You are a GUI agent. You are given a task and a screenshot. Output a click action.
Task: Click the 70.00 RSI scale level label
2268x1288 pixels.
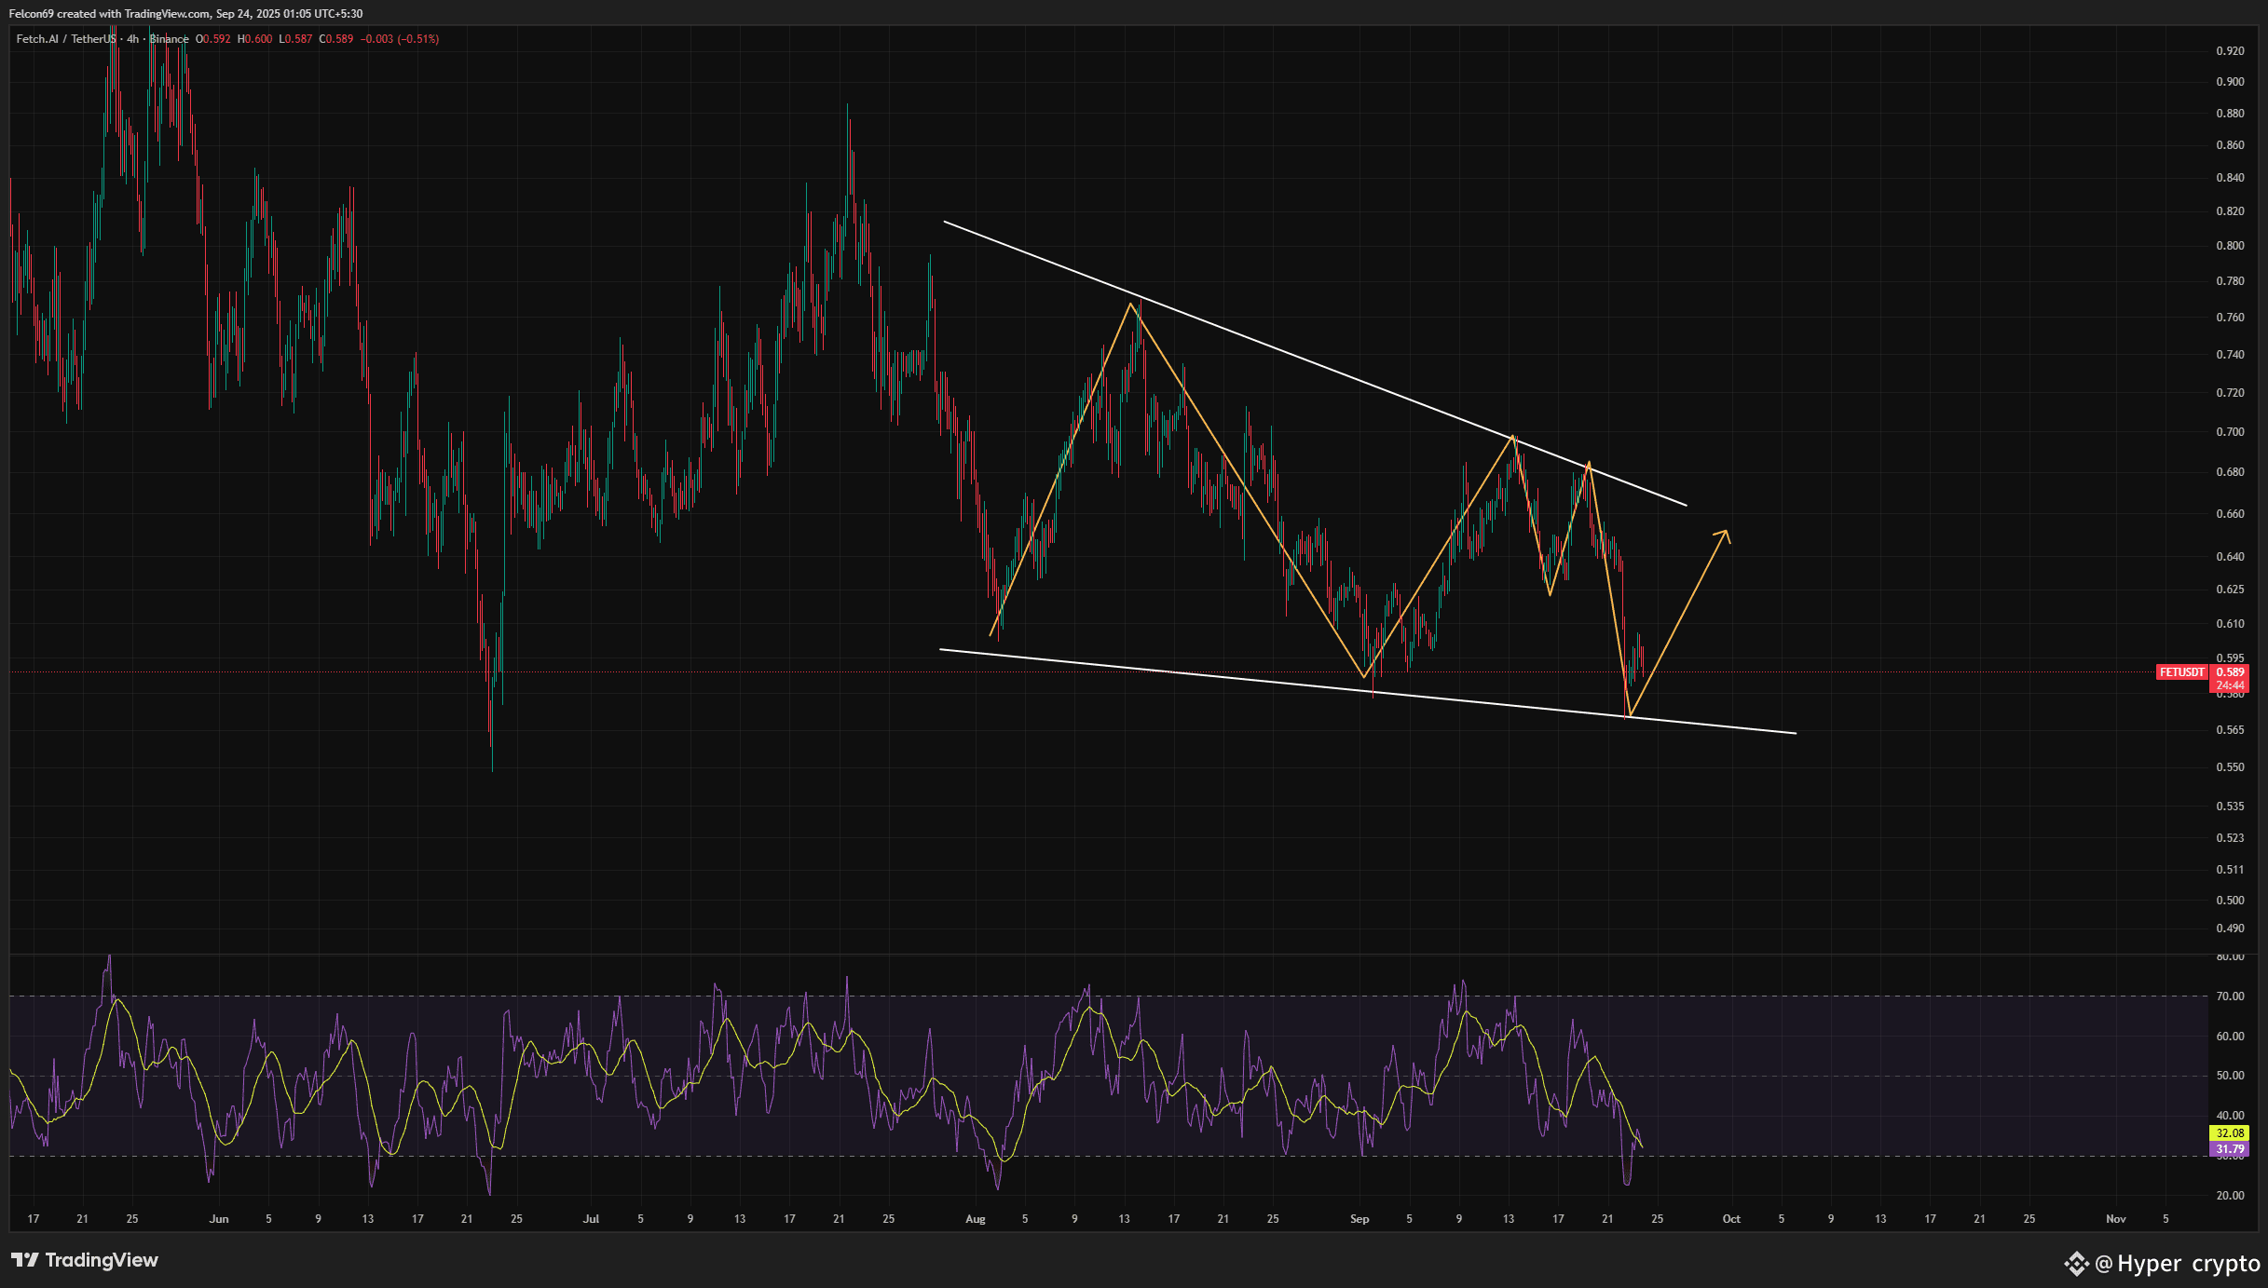tap(2229, 997)
